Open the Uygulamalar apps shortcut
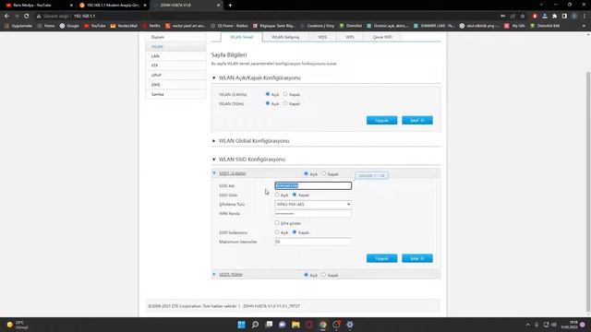 pos(18,26)
